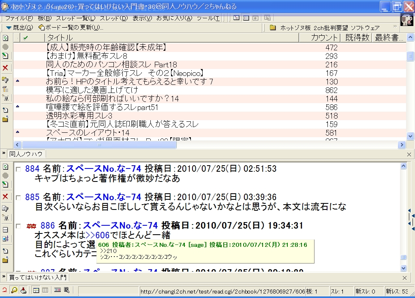Click the mascot dog icon at top right
The height and width of the screenshot is (298, 415).
click(x=407, y=19)
